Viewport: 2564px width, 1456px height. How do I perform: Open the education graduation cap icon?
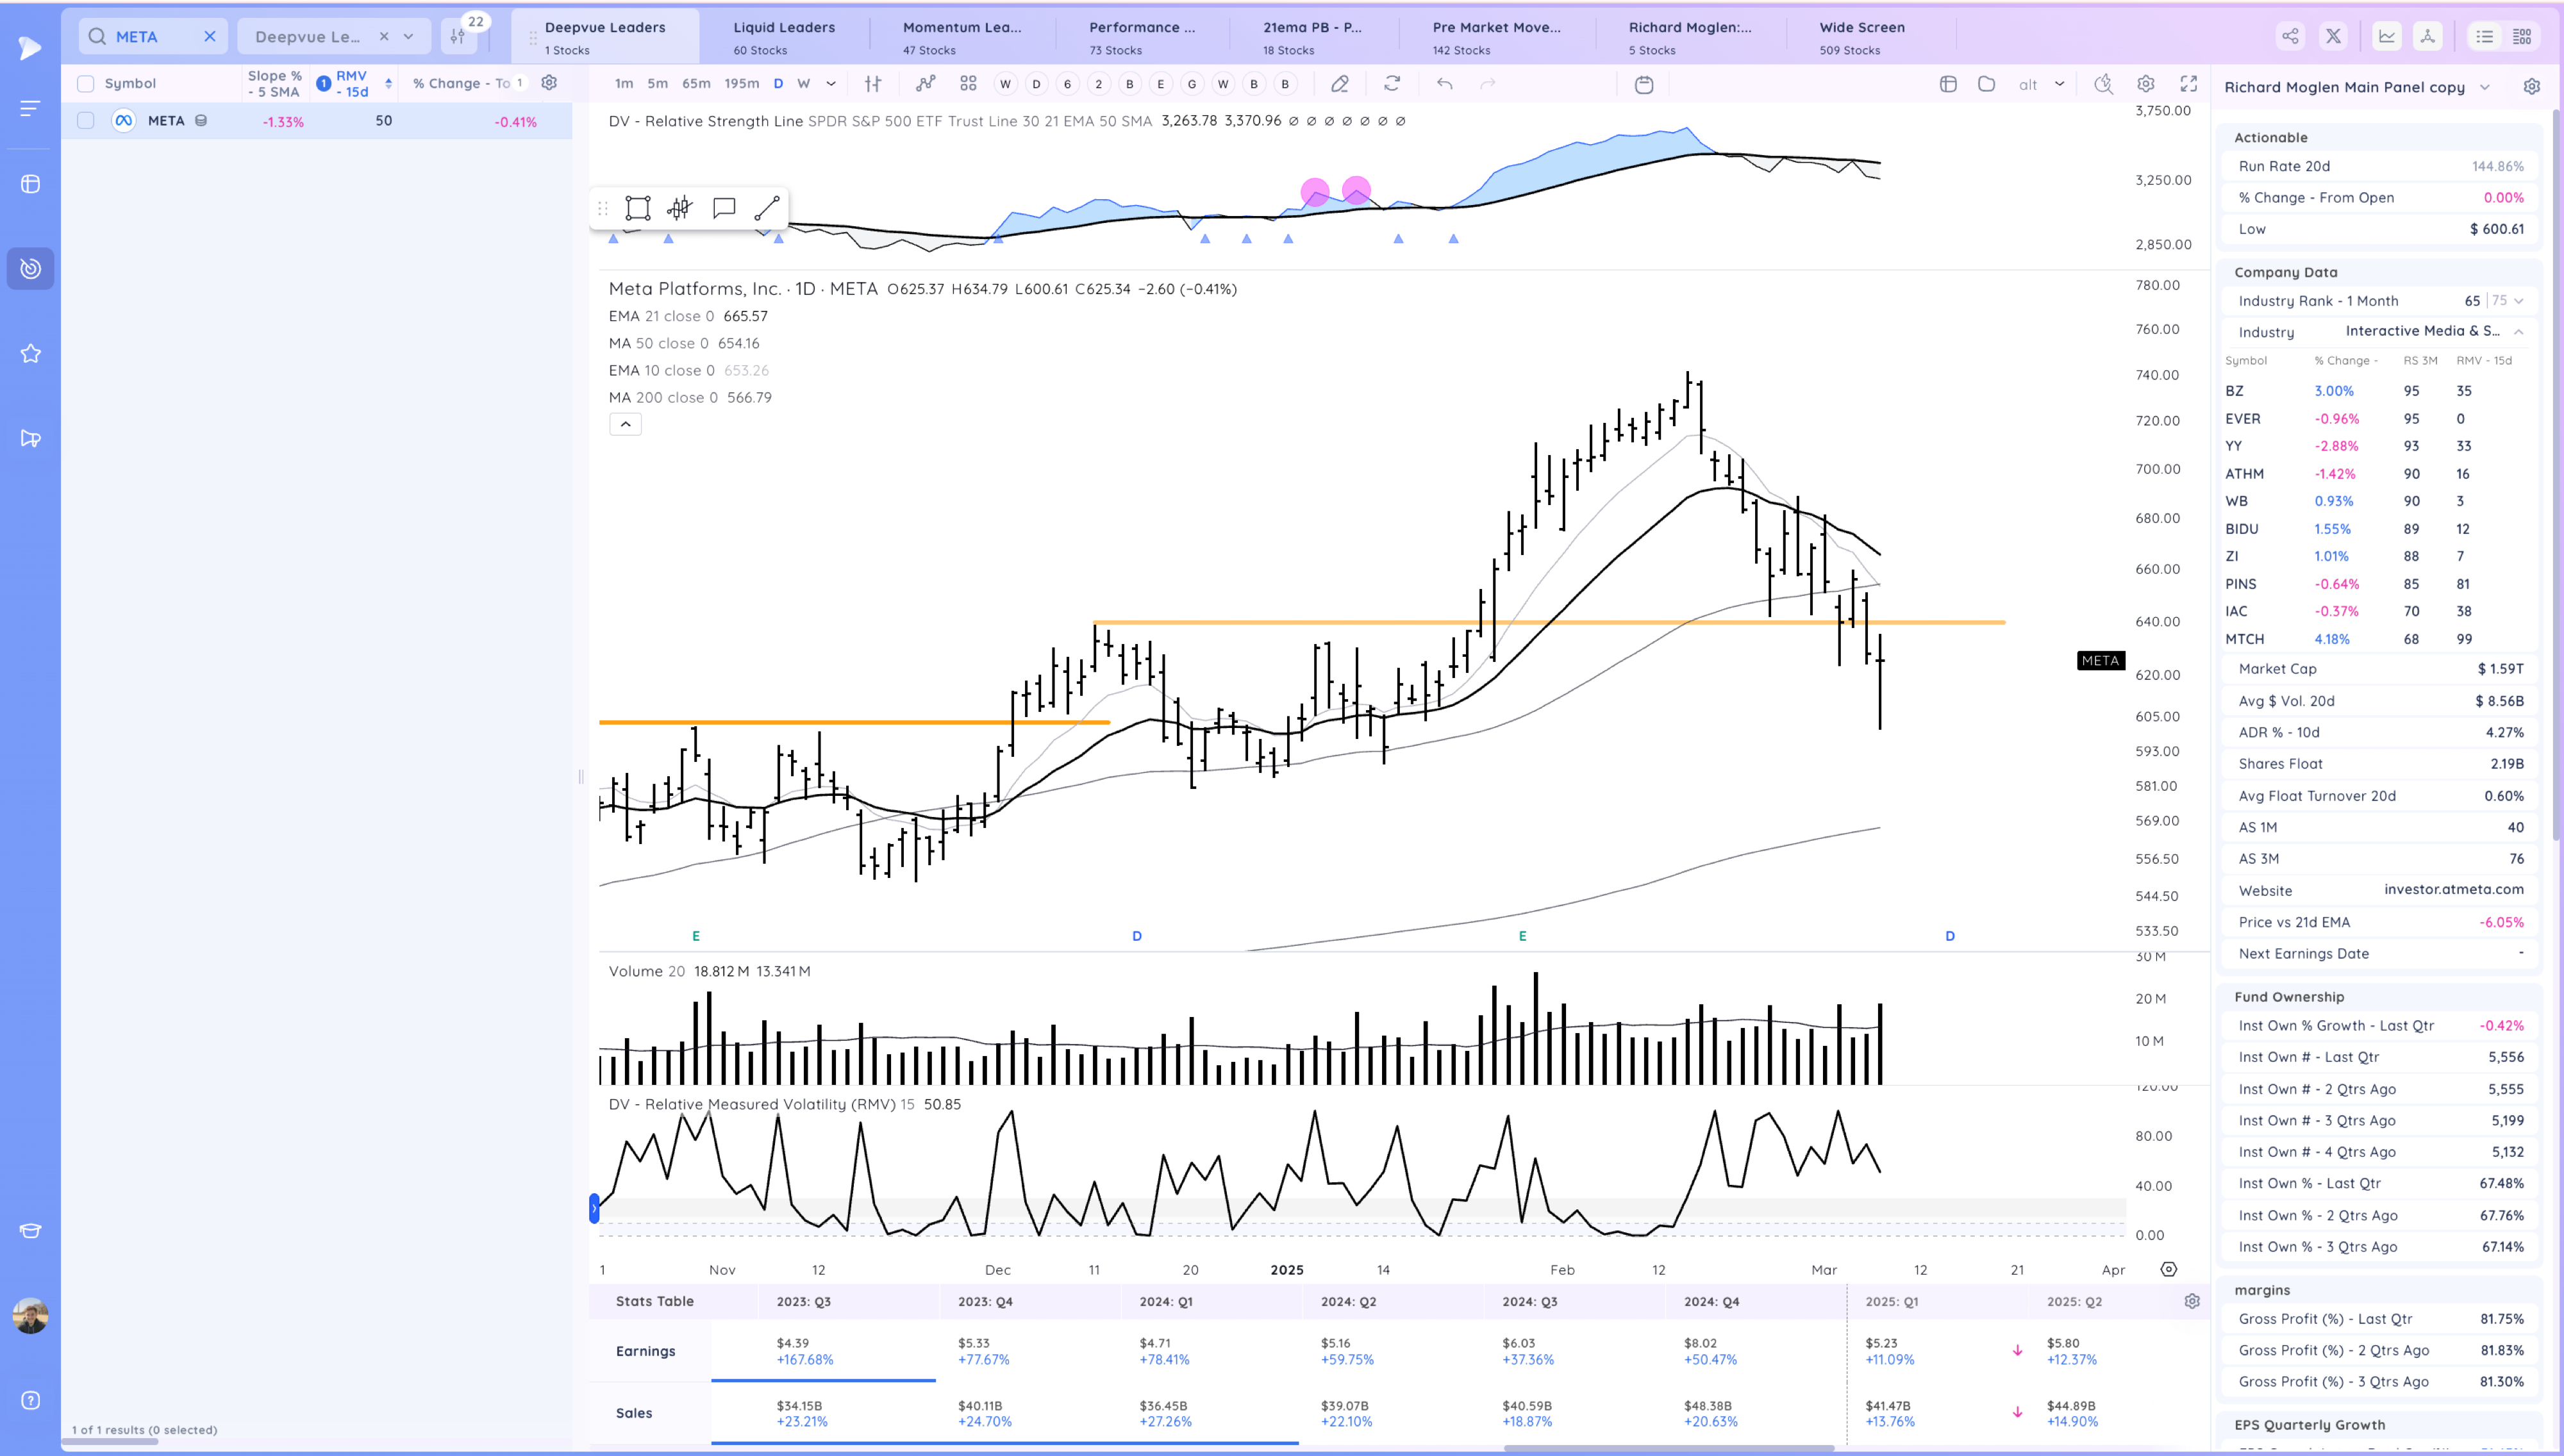[x=30, y=1231]
